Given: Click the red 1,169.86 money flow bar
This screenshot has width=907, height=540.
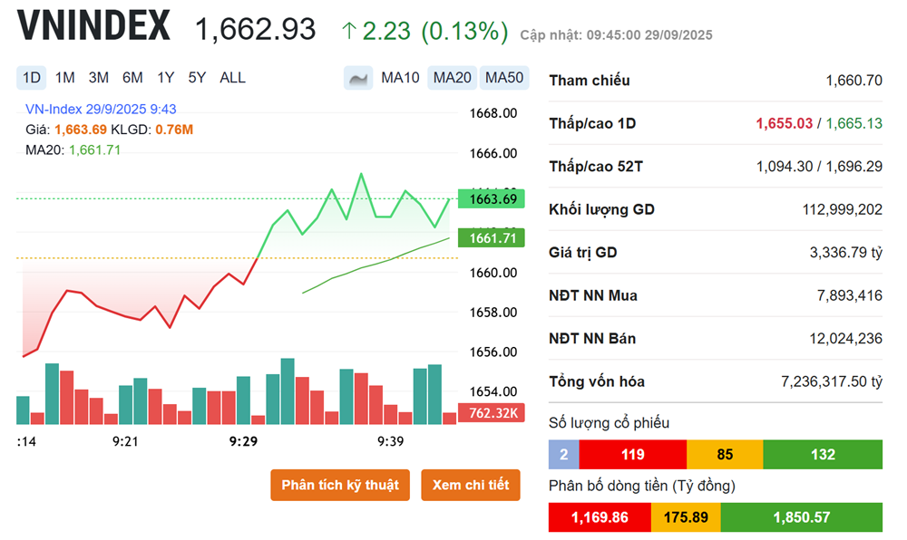Looking at the screenshot, I should coord(600,517).
